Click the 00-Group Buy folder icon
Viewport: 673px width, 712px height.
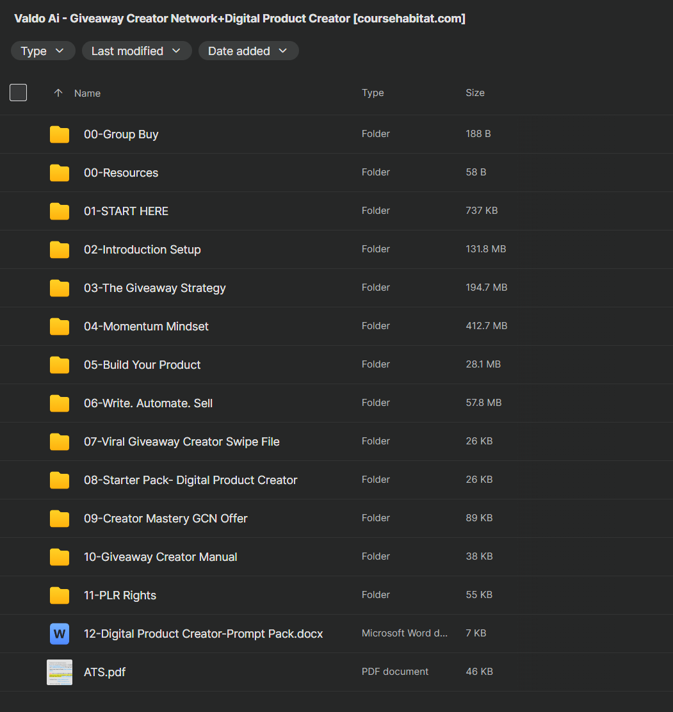tap(60, 134)
